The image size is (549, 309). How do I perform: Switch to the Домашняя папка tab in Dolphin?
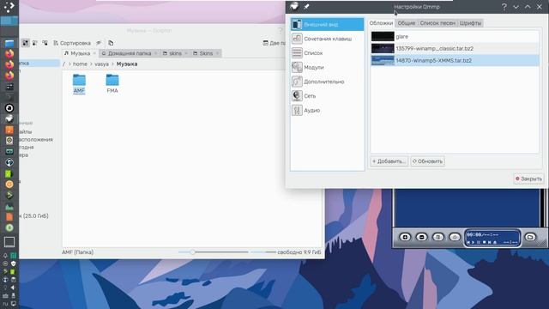[129, 53]
